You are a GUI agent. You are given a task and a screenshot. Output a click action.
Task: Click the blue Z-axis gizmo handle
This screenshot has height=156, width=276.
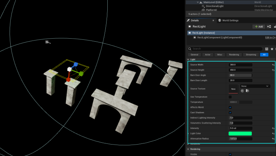pyautogui.click(x=76, y=64)
